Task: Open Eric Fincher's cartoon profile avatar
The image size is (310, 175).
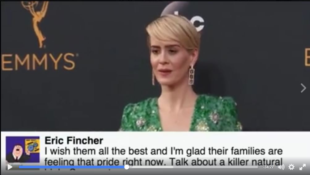Action: tap(23, 149)
